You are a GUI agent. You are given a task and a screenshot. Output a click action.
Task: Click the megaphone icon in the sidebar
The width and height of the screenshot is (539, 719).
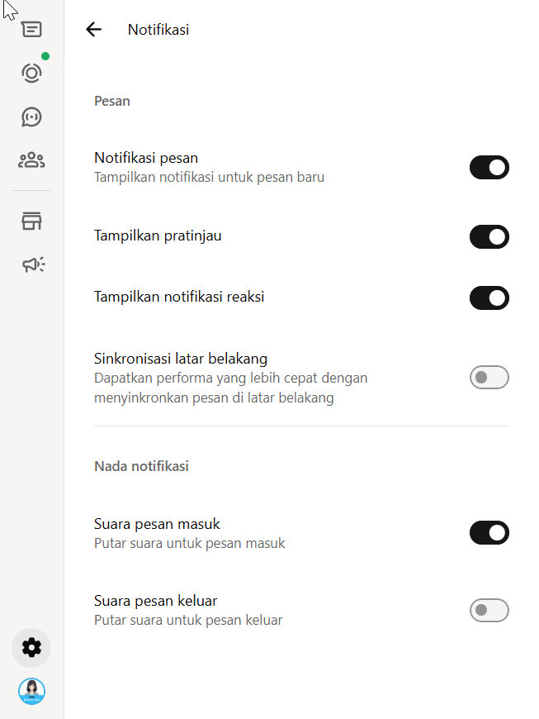pos(33,264)
